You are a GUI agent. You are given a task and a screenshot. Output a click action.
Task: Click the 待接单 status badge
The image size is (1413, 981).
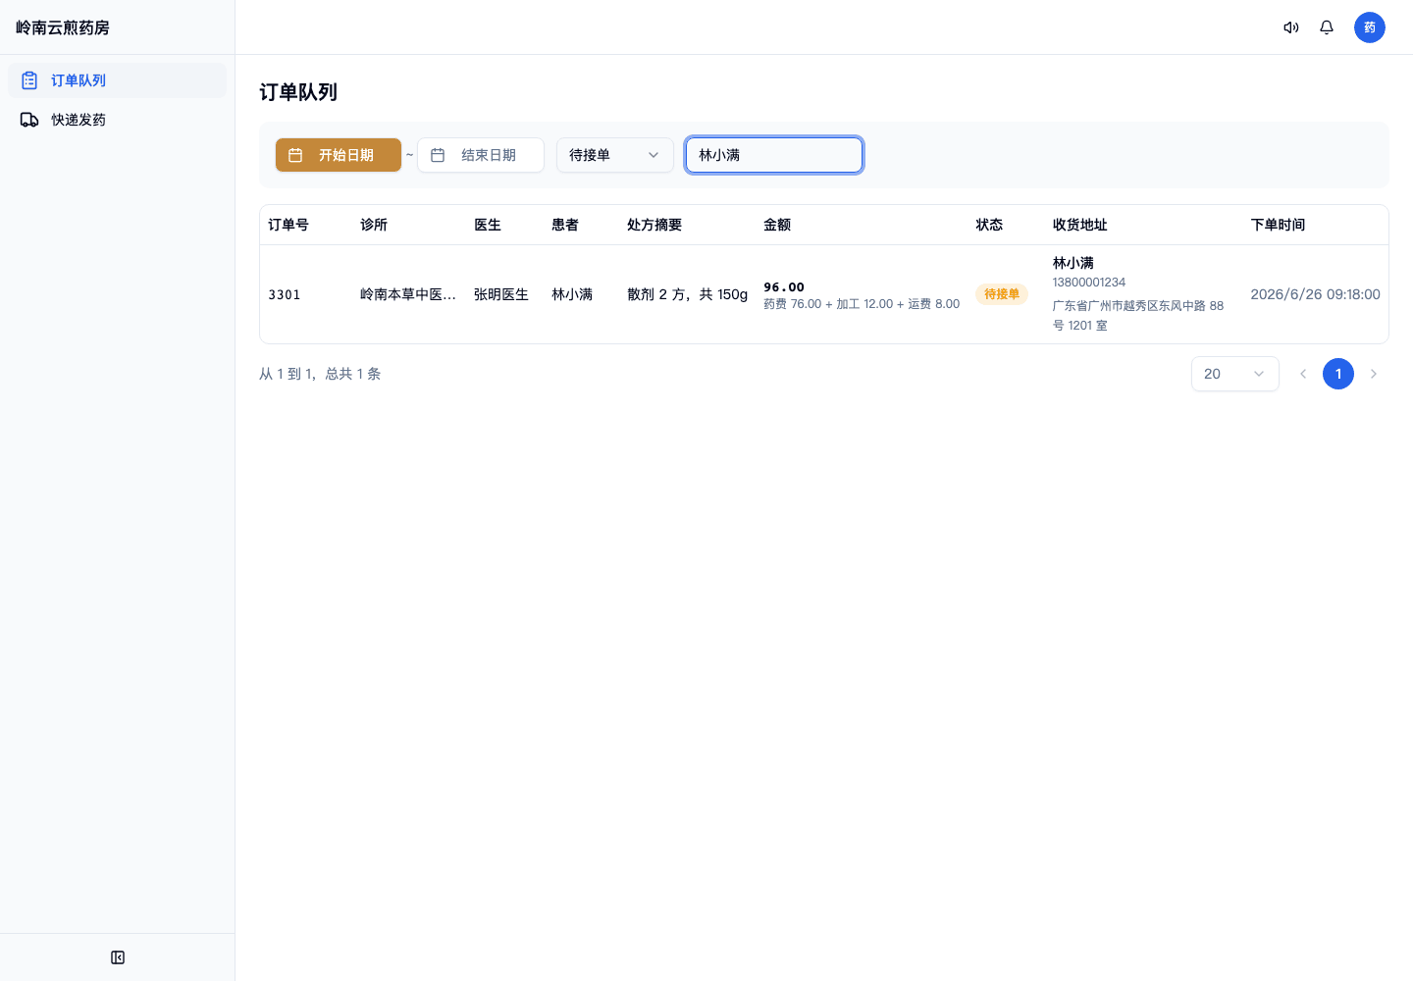pyautogui.click(x=1002, y=294)
